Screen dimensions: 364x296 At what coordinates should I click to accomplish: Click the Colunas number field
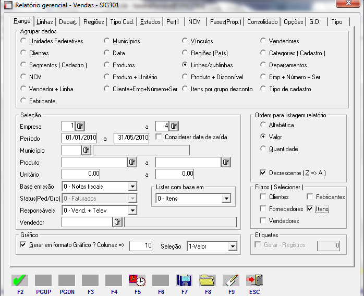[141, 245]
